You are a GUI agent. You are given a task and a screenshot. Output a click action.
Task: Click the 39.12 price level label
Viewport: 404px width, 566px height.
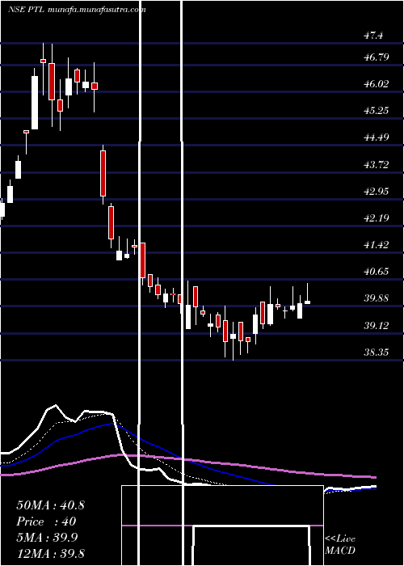(x=377, y=326)
